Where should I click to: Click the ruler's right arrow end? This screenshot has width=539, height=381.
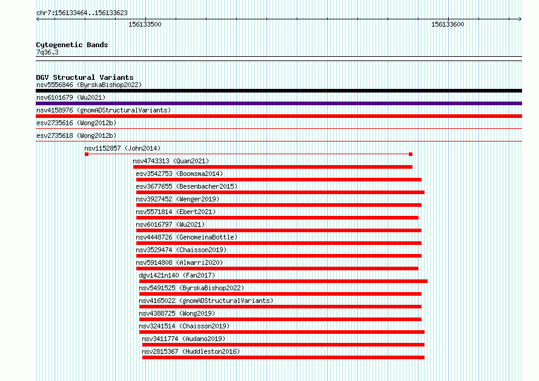click(520, 19)
